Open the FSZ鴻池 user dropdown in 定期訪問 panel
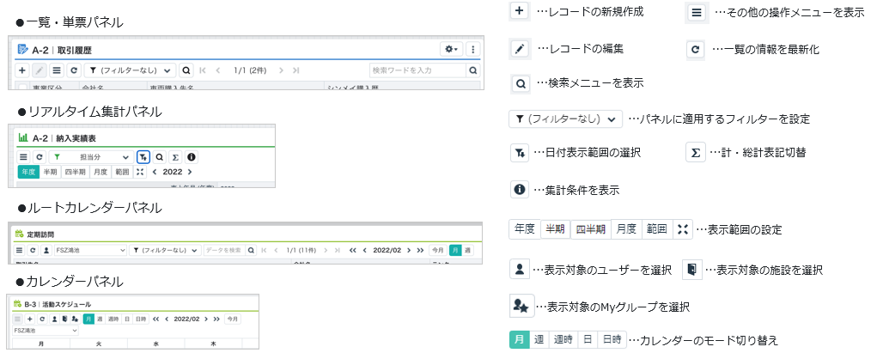The image size is (877, 359). 90,251
